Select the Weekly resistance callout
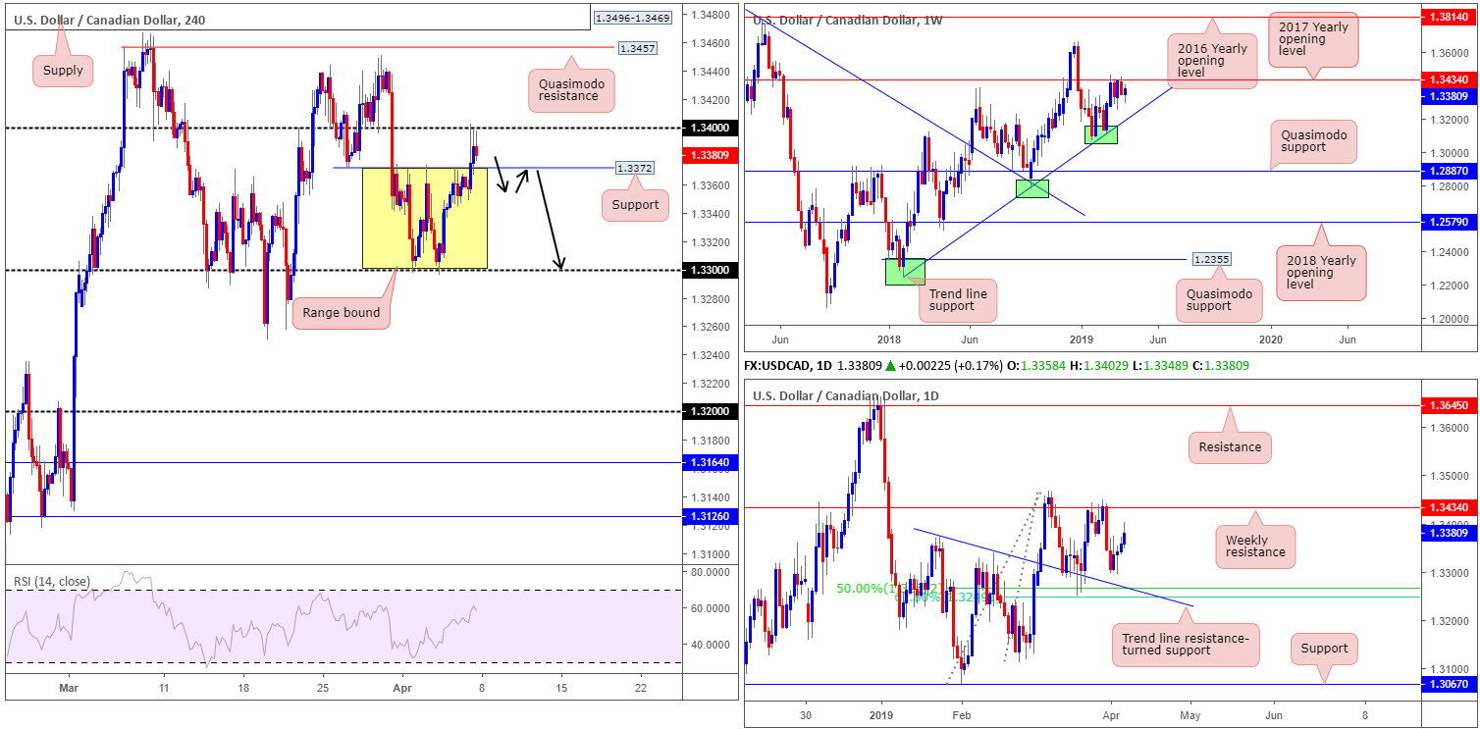 click(x=1255, y=547)
